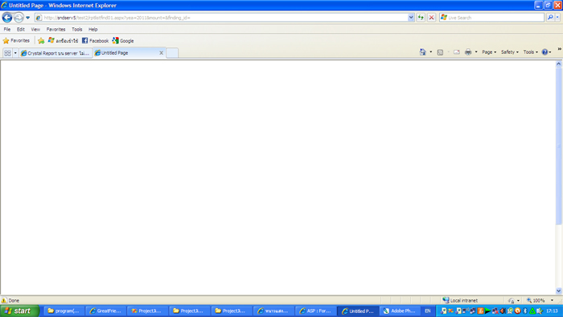Run search with the magnifier icon
The image size is (563, 317).
point(550,18)
